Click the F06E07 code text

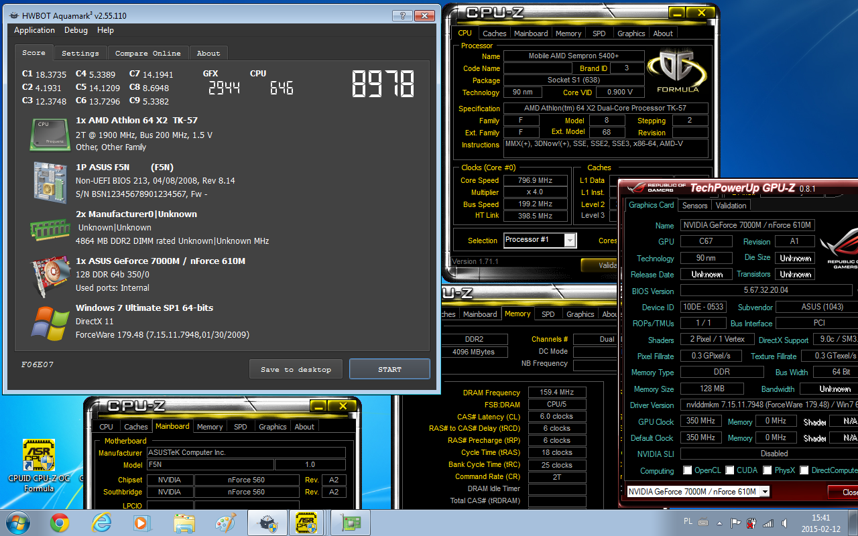point(38,364)
